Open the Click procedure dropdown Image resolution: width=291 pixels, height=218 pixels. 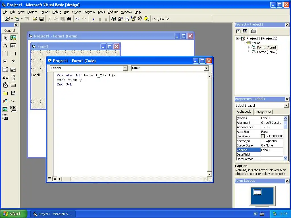coord(206,68)
